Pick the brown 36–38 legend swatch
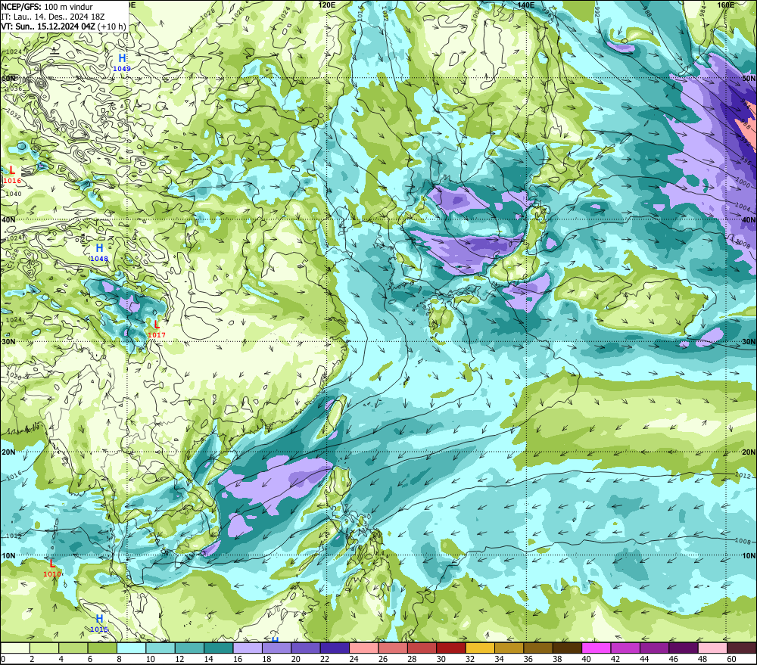Screen dimensions: 757x665 (537, 648)
